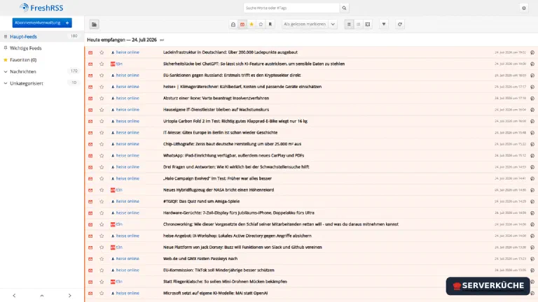Viewport: 538px width, 302px height.
Task: Click Als gelesen markieren button
Action: coord(305,24)
